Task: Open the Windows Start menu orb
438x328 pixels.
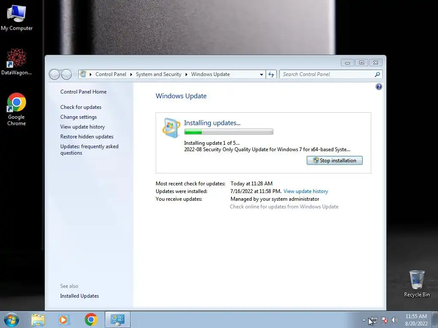Action: point(12,319)
